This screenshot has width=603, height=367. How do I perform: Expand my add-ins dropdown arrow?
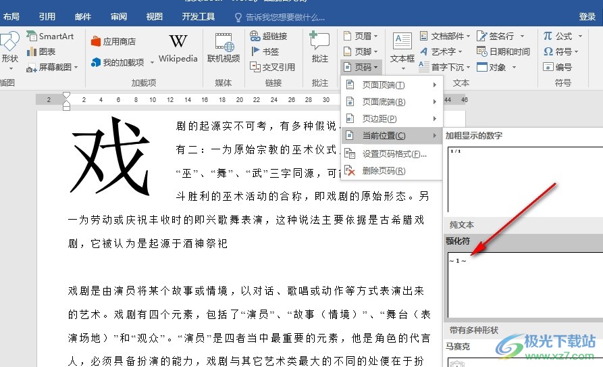152,62
